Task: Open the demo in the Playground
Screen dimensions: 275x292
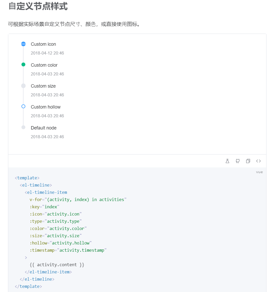Action: click(x=227, y=161)
